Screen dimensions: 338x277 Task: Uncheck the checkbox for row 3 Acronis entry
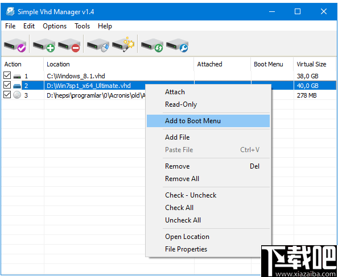coord(7,95)
